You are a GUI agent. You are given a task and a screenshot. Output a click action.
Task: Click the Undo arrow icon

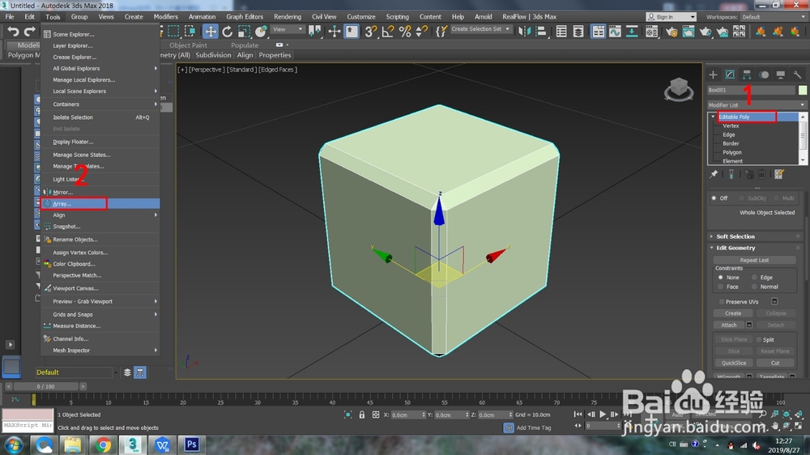pyautogui.click(x=14, y=32)
